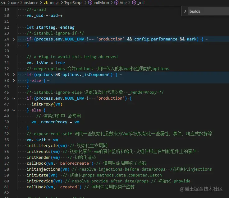Click 'initLifecycle' call on line 54
Viewport: 229px width, 198px height.
42,146
